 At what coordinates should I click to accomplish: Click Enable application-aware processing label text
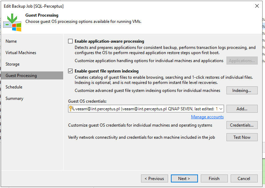tap(109, 41)
